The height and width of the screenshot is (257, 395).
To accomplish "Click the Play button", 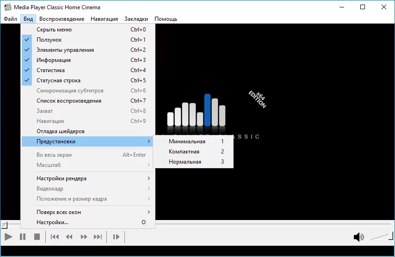I will (8, 237).
